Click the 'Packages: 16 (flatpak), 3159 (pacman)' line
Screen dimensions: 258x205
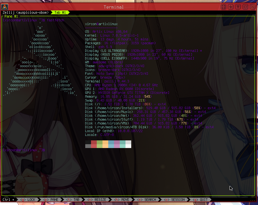120,43
